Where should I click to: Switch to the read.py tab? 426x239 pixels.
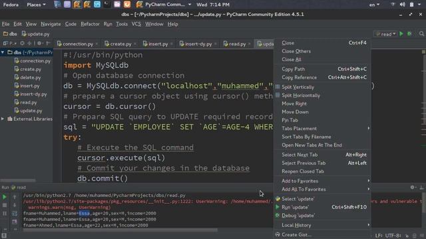(x=237, y=44)
